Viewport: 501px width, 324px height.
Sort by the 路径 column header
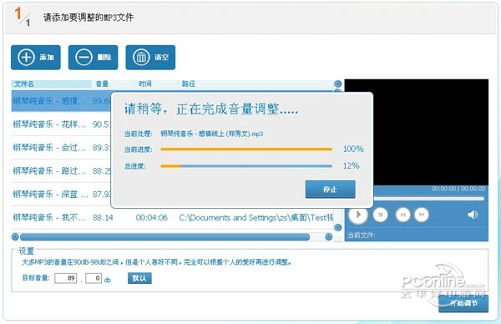tap(256, 84)
